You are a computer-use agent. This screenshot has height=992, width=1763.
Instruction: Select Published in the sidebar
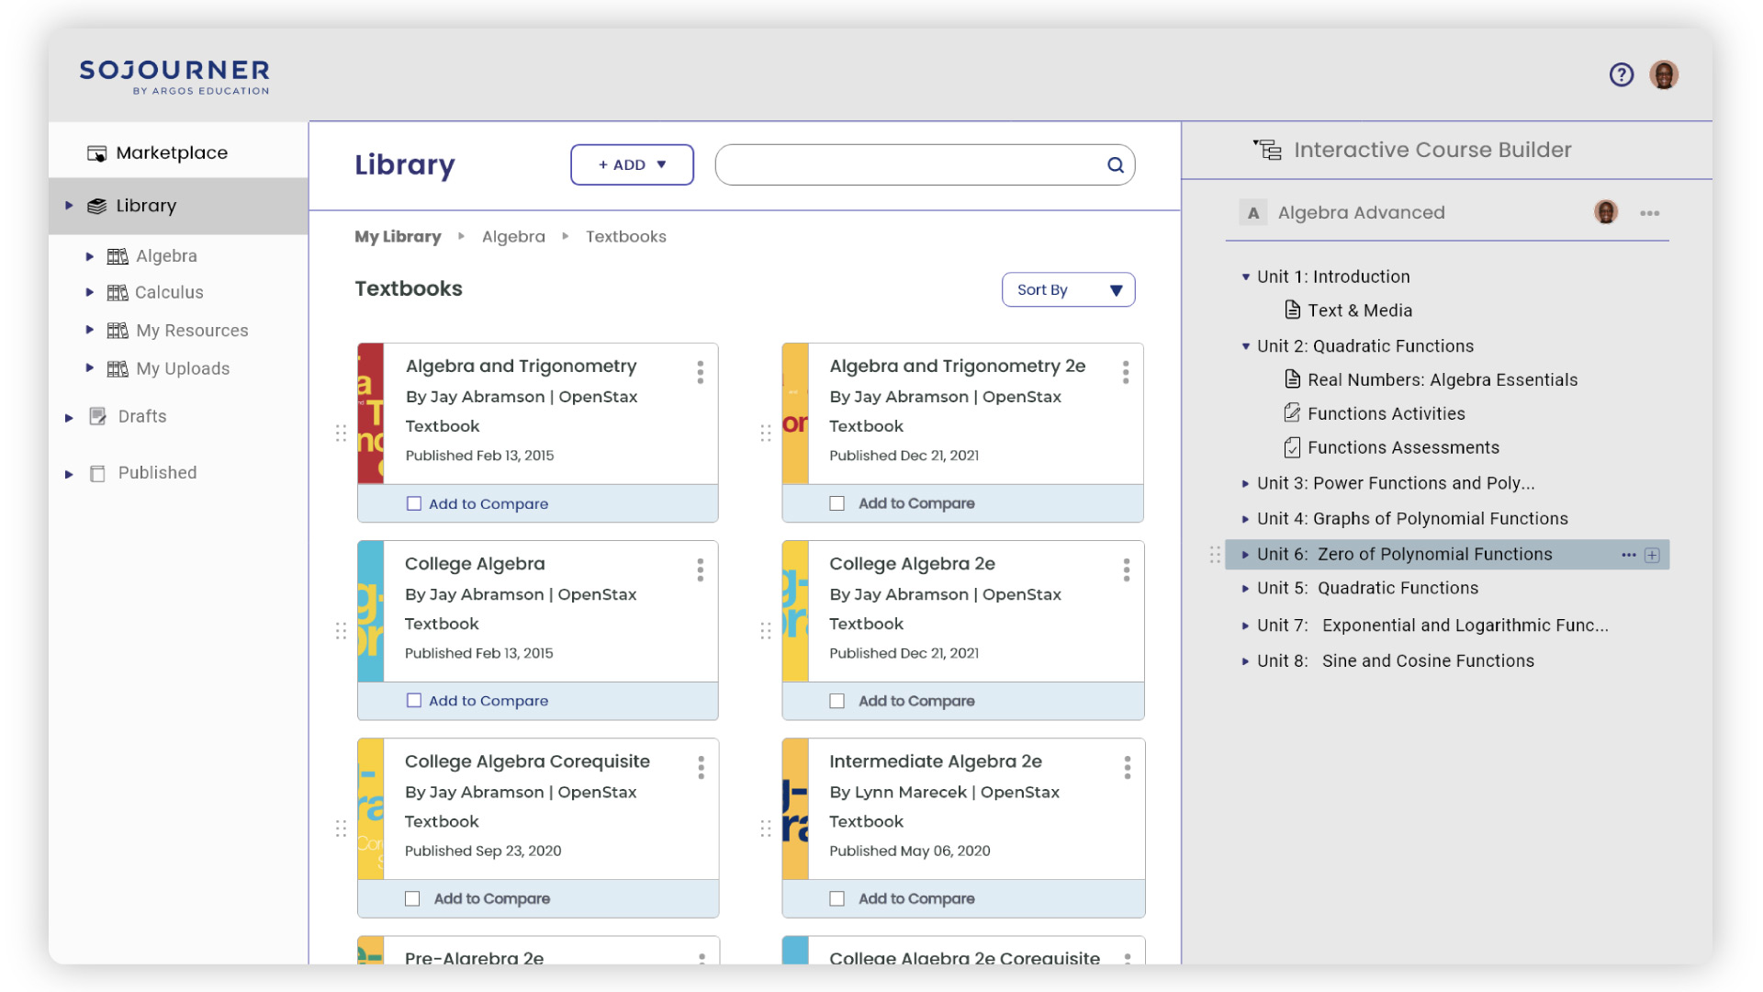157,472
